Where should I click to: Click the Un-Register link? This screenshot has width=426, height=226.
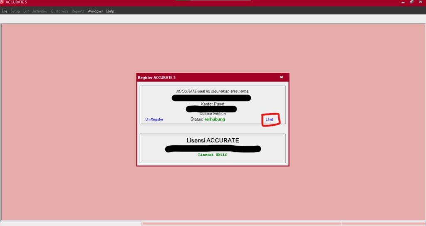(154, 119)
